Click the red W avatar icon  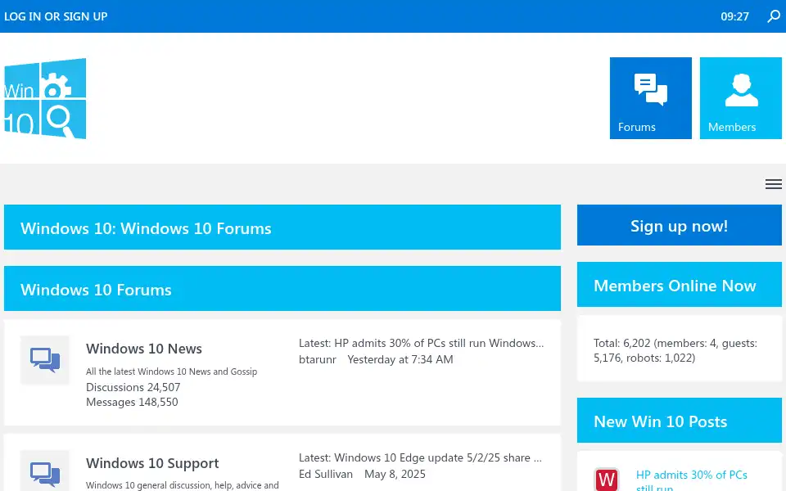coord(607,479)
